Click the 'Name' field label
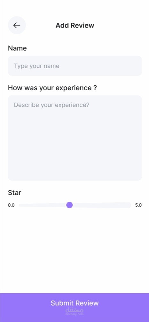Viewport: 149px width, 322px height. tap(17, 48)
